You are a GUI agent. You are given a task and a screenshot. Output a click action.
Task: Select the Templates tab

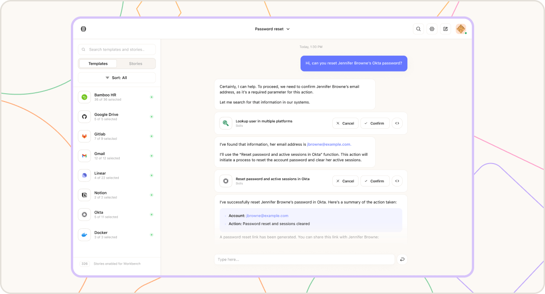[98, 64]
